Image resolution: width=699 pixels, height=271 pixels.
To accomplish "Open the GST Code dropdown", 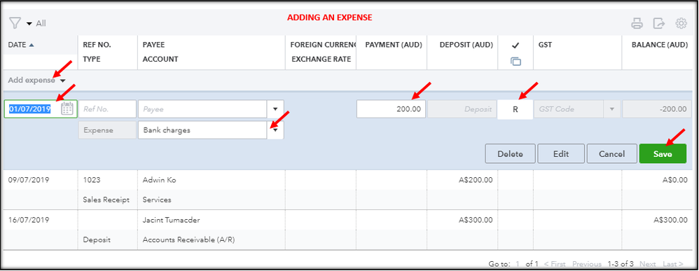I will (x=612, y=109).
